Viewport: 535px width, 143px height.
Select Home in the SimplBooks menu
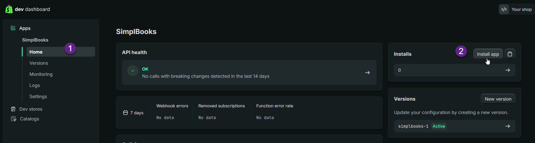(36, 52)
